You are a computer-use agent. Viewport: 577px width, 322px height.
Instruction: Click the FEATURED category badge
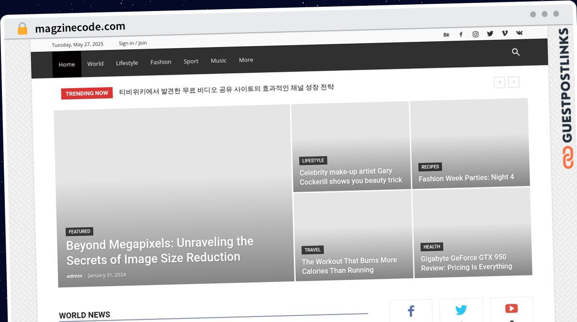79,231
